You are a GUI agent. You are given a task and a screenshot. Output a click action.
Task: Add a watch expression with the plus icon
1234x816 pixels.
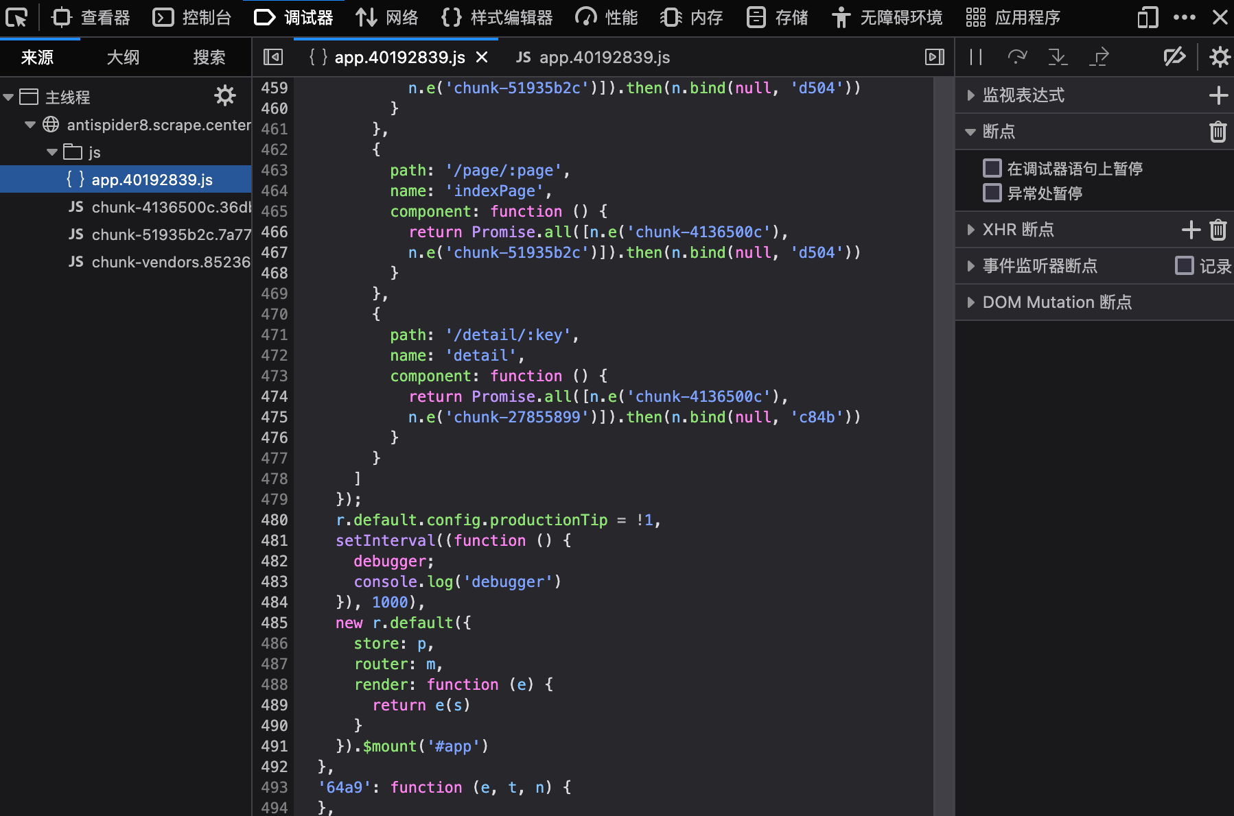(1218, 95)
